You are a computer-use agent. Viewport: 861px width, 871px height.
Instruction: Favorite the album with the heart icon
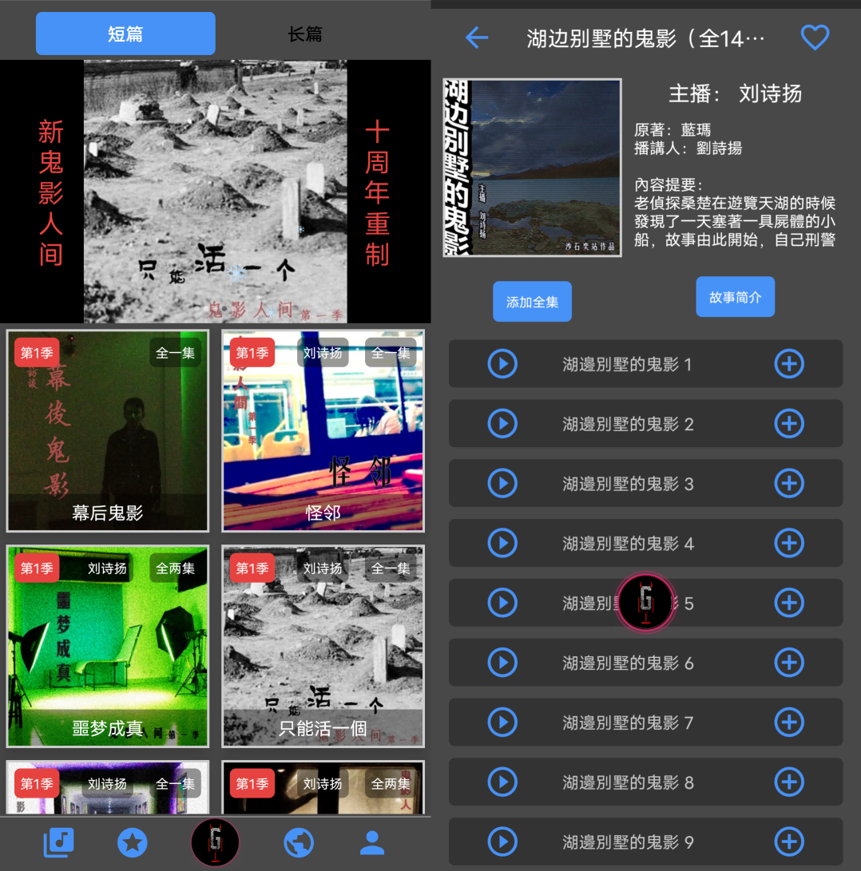[815, 38]
